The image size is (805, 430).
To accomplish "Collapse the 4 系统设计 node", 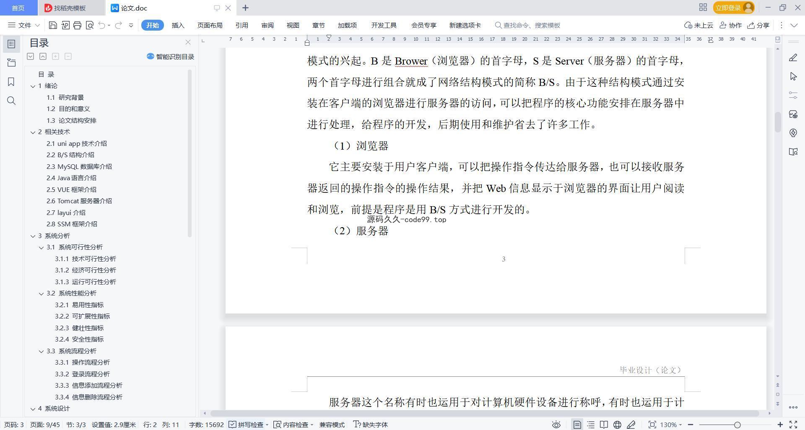I will [33, 409].
